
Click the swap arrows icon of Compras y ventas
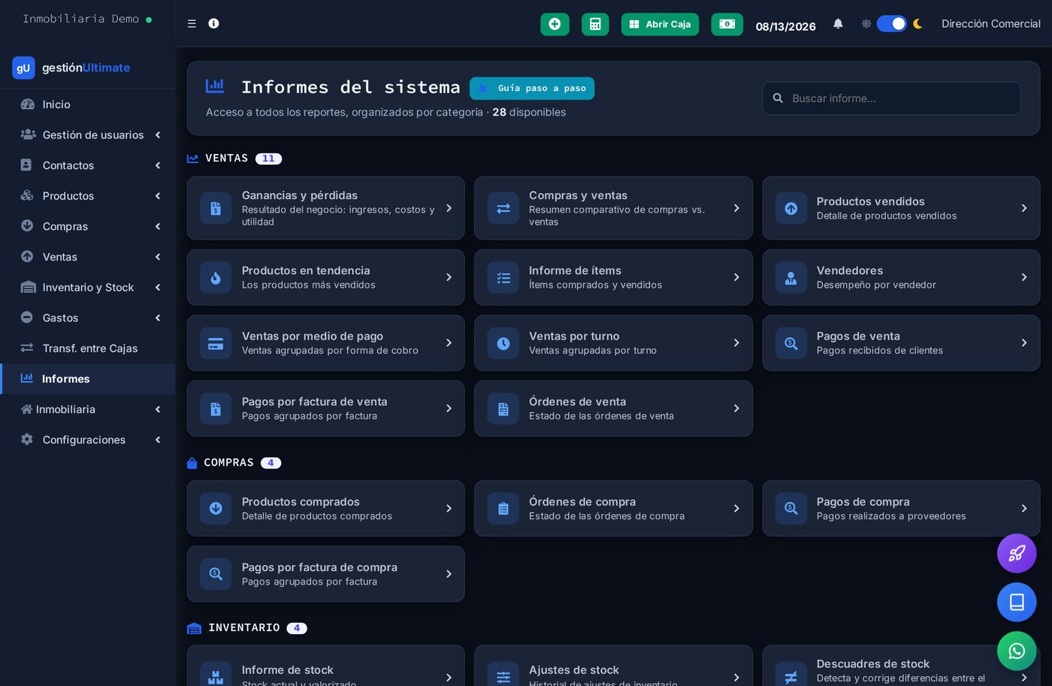(x=503, y=208)
